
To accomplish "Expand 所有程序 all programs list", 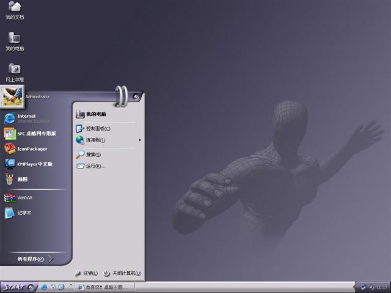I will 31,259.
